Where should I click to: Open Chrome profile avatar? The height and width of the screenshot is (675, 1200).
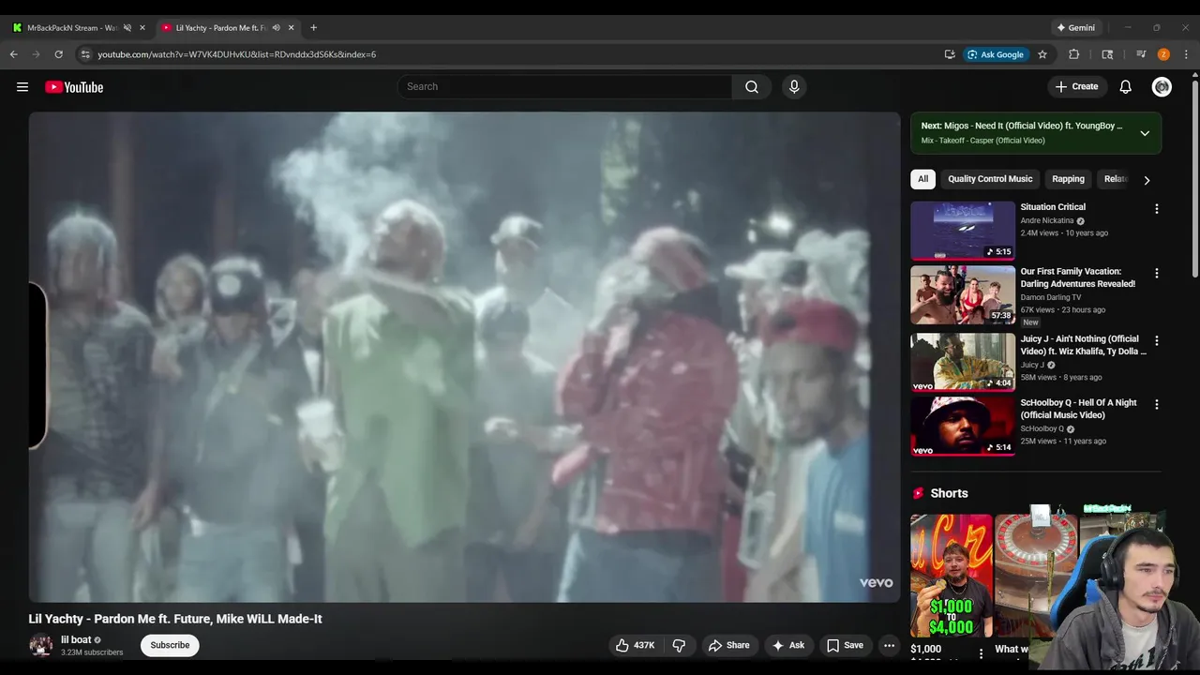coord(1163,54)
